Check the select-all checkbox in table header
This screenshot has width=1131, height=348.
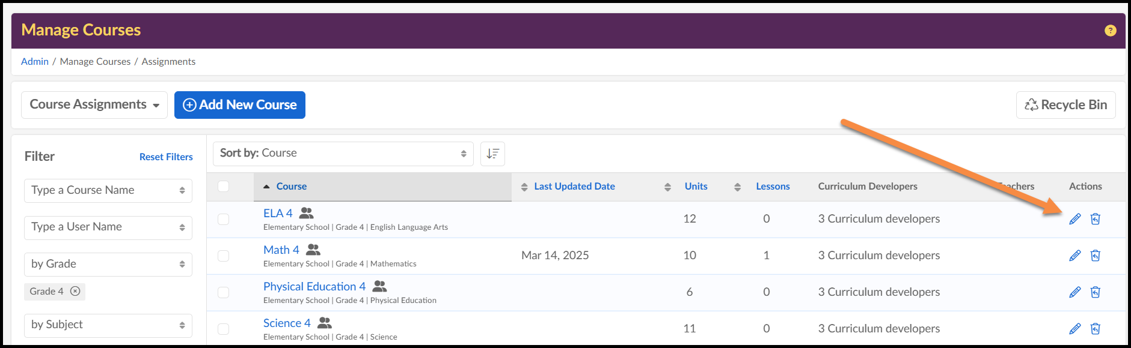click(224, 186)
